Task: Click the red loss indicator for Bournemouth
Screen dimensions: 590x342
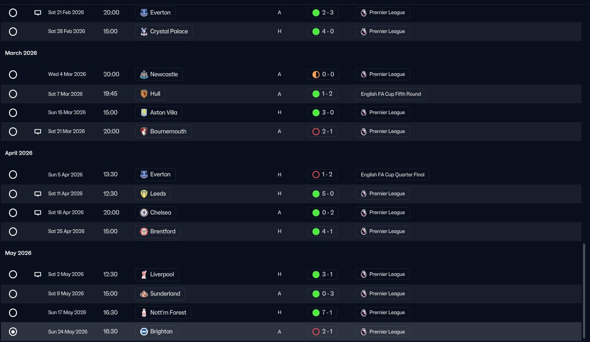Action: (316, 132)
